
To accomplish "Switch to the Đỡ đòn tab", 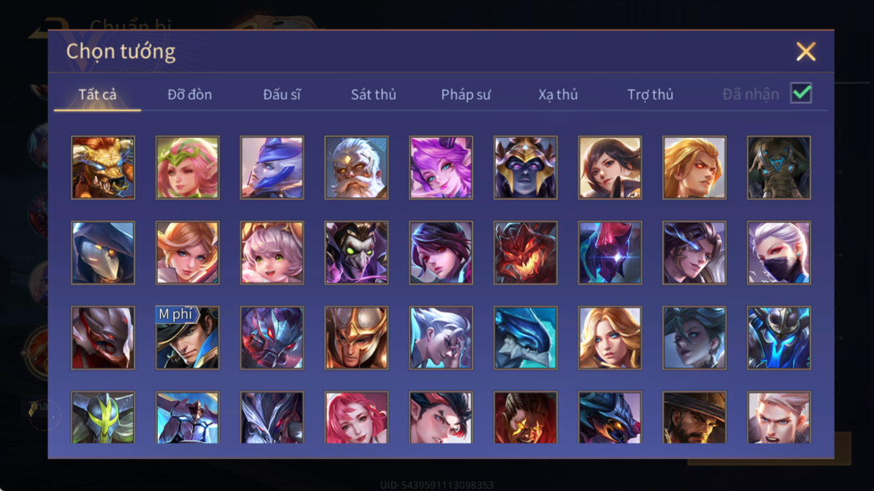I will [189, 95].
